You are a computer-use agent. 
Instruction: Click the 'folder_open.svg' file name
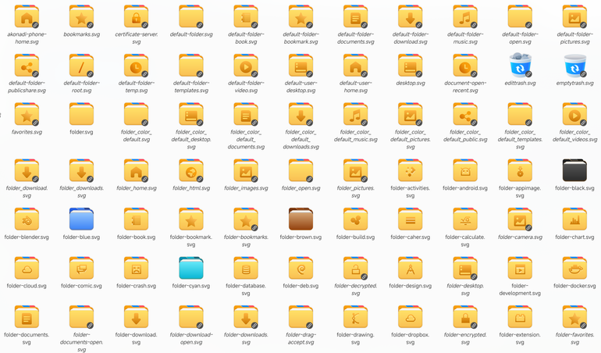click(300, 188)
